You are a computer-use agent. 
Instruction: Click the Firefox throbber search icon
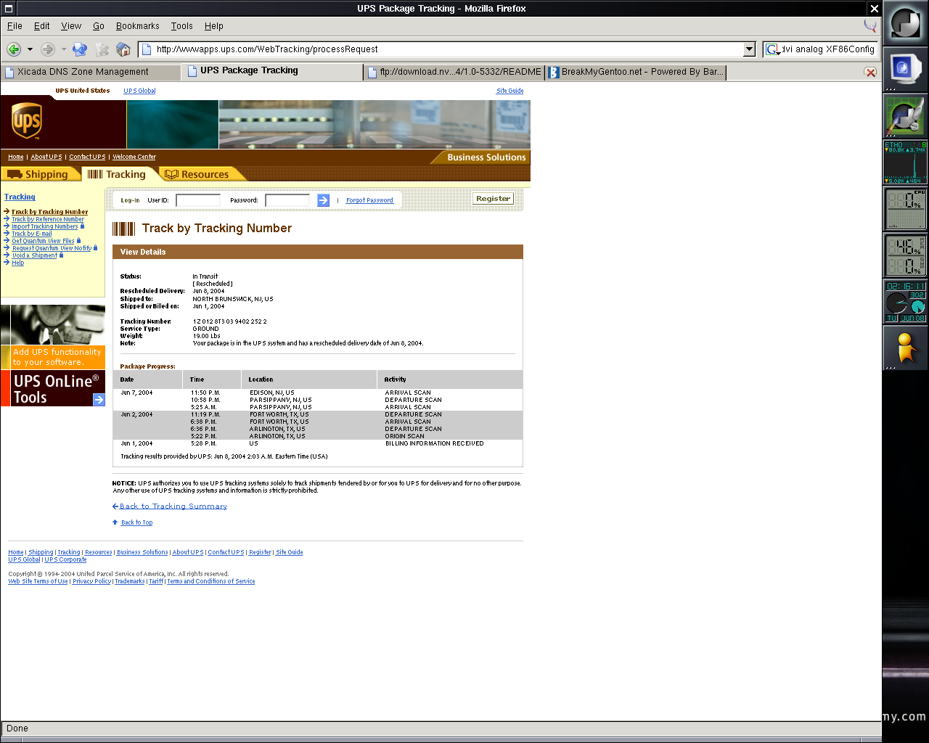869,26
